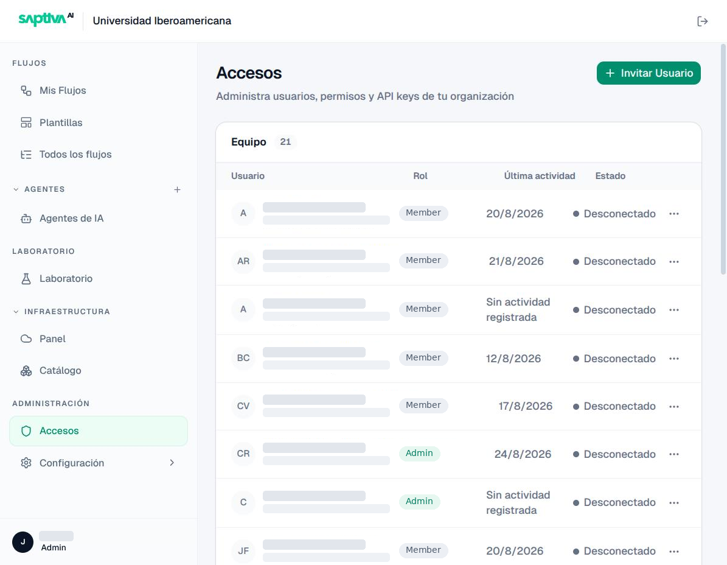727x565 pixels.
Task: Click the AR user avatar
Action: (243, 261)
